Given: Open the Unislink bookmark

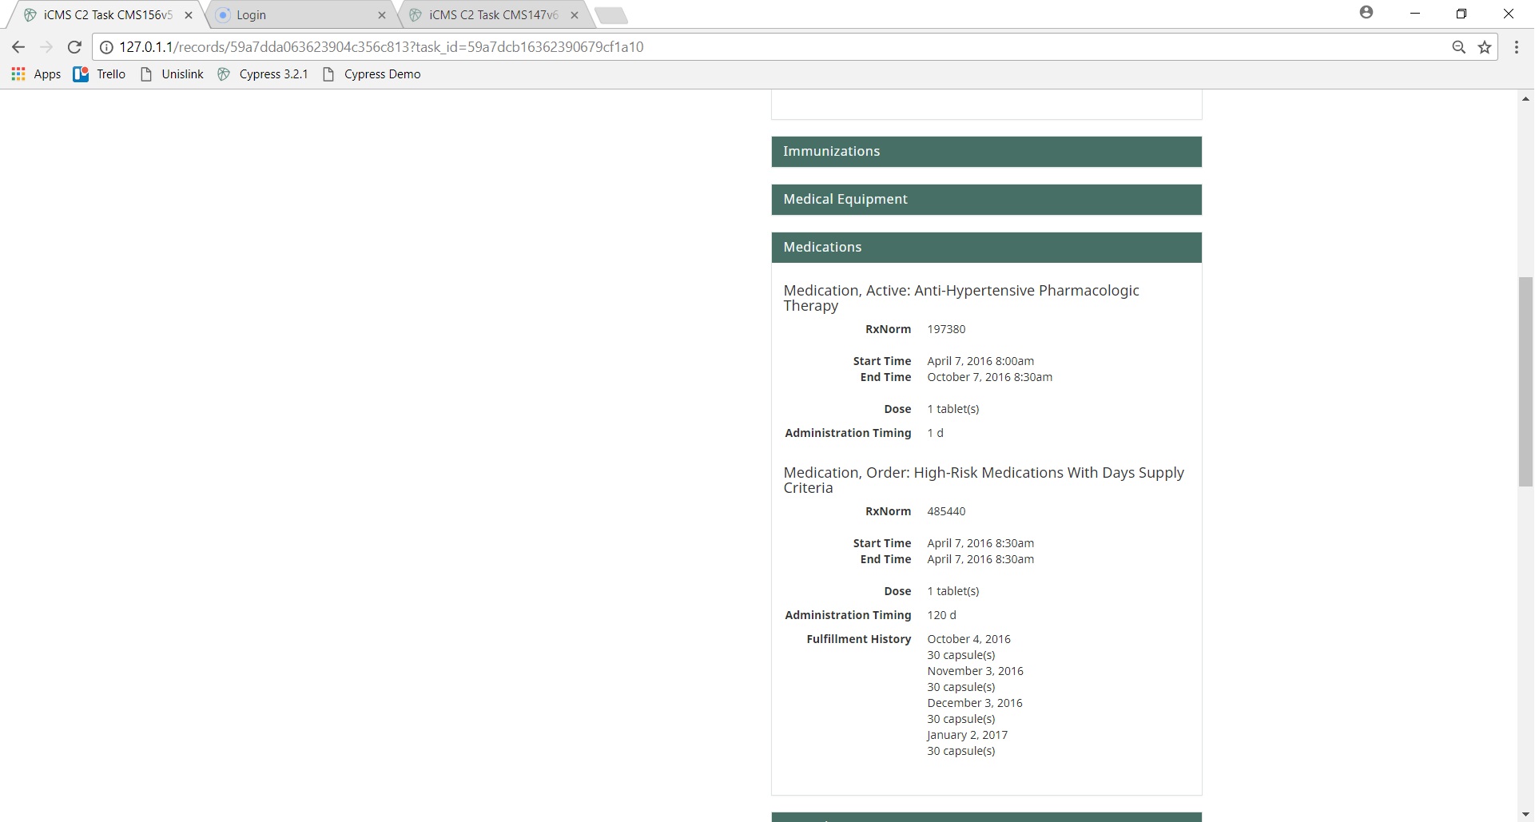Looking at the screenshot, I should tap(173, 74).
